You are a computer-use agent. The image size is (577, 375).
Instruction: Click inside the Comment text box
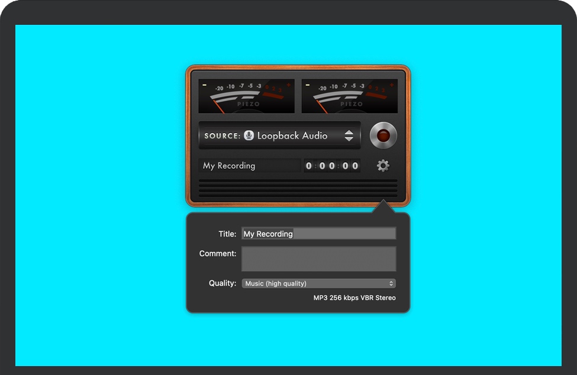(318, 259)
